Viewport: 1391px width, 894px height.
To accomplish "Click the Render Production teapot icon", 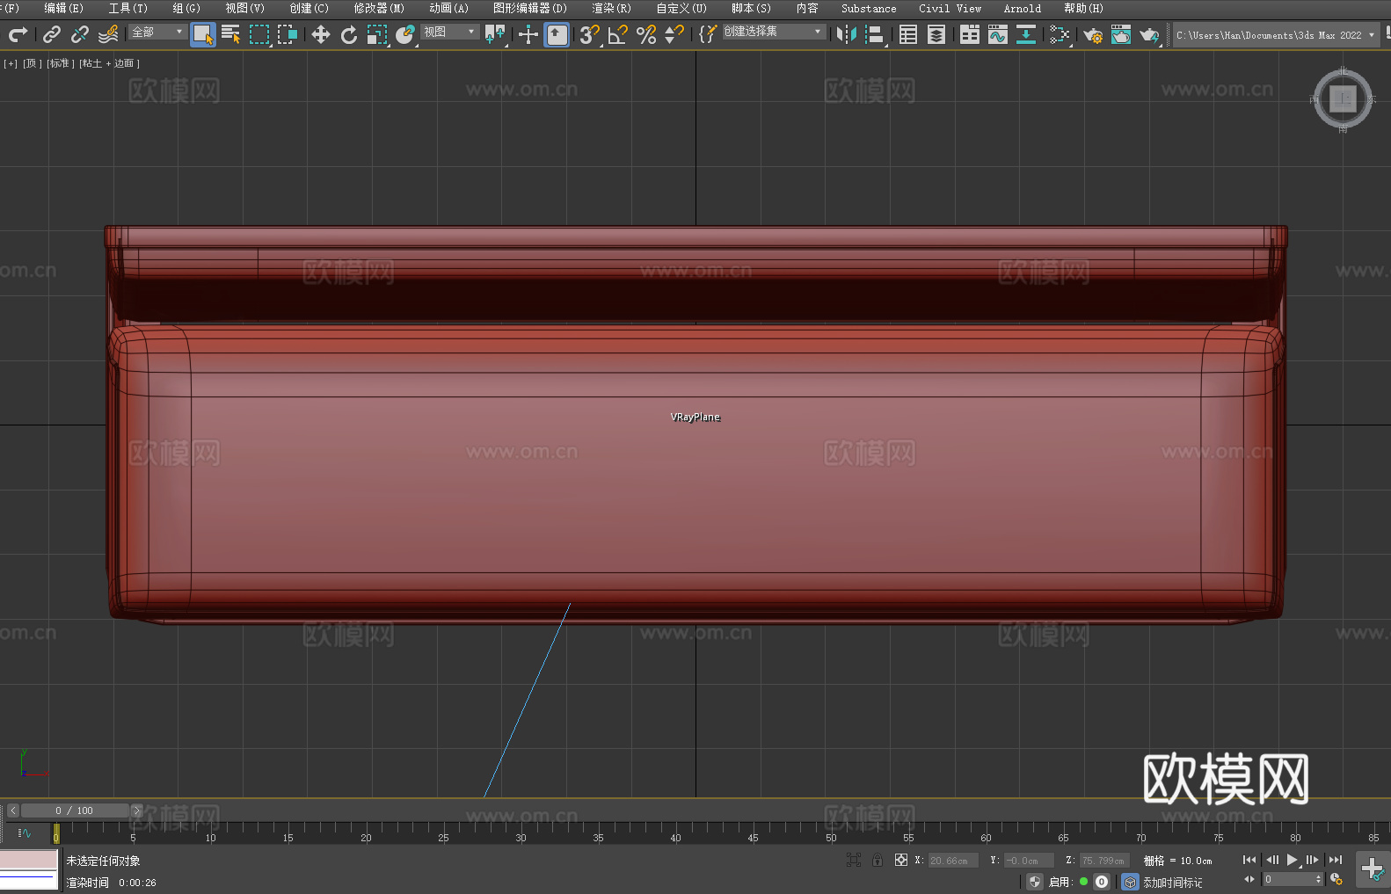I will tap(1149, 34).
